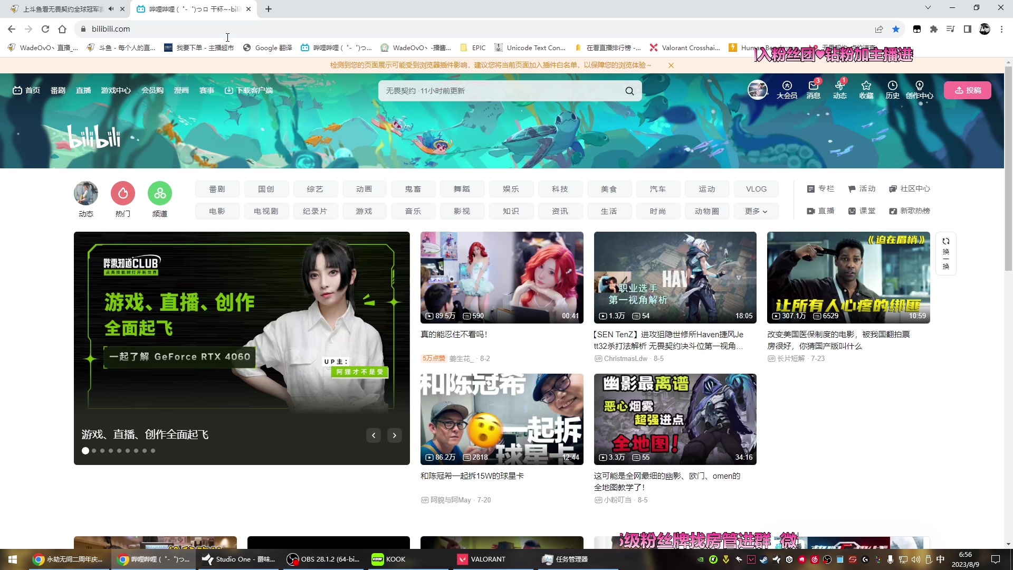1013x570 pixels.
Task: Select the first carousel dot indicator
Action: [x=85, y=451]
